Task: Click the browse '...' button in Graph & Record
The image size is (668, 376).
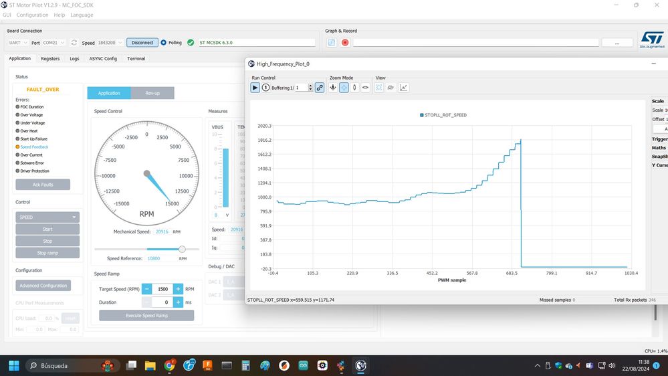Action: pyautogui.click(x=617, y=43)
